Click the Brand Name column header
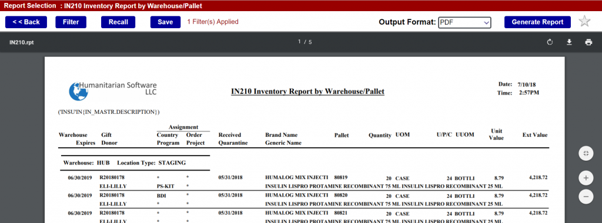The width and height of the screenshot is (602, 223). tap(282, 135)
